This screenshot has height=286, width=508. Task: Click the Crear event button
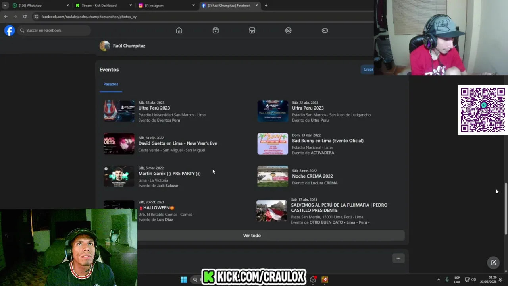click(368, 69)
